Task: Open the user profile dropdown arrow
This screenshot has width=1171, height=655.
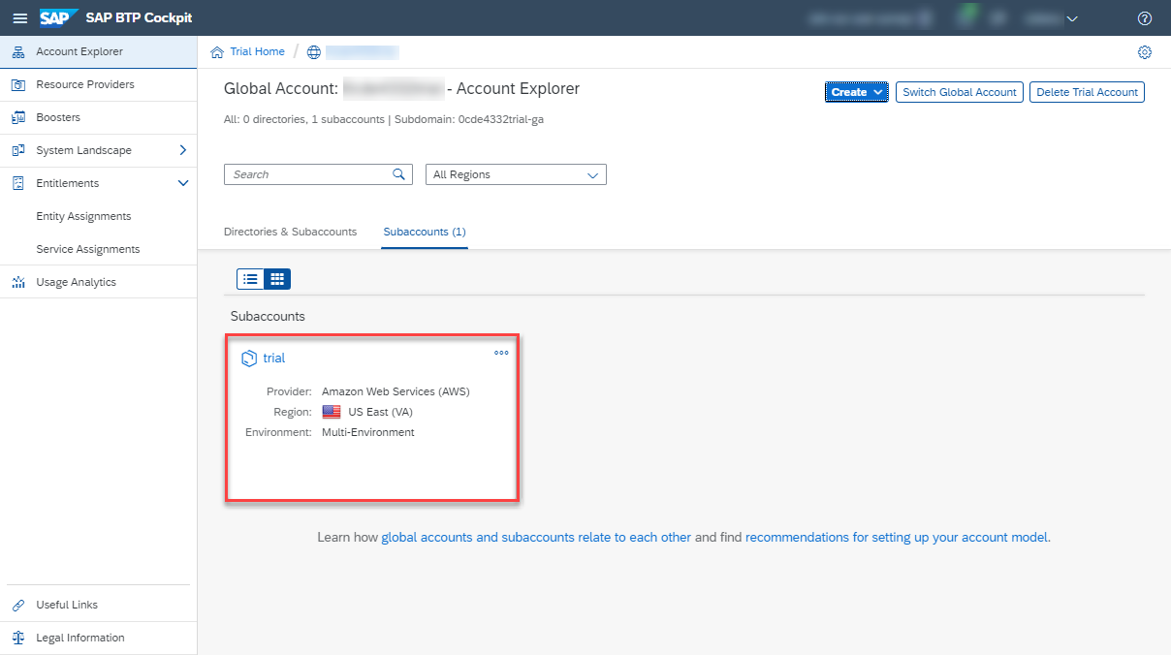Action: [x=1071, y=18]
